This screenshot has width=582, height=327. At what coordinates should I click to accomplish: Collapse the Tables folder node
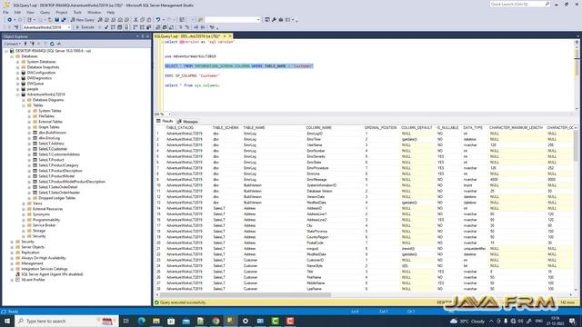[24, 105]
